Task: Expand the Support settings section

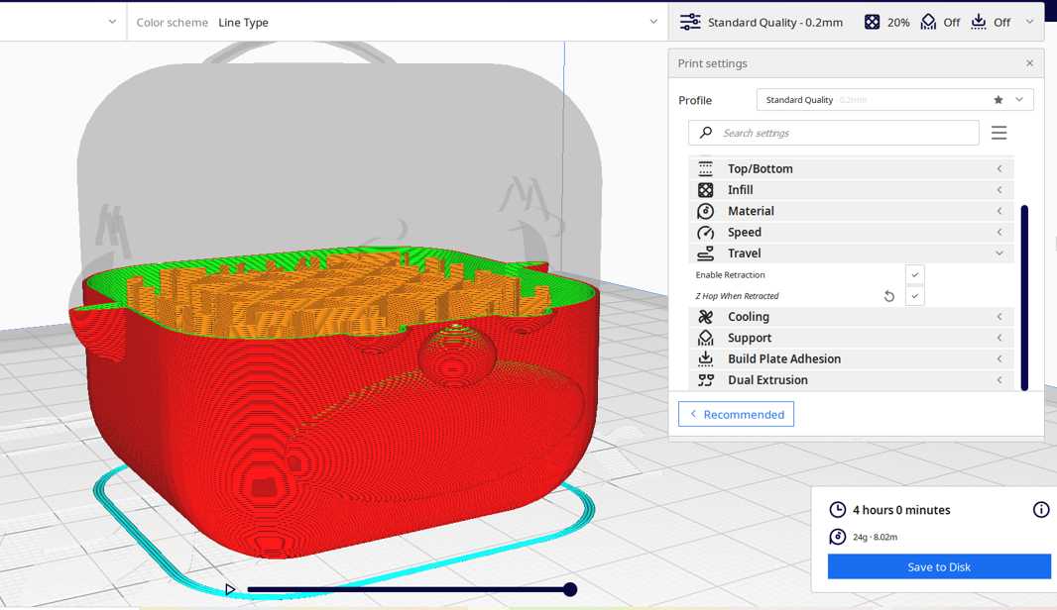Action: coord(999,339)
